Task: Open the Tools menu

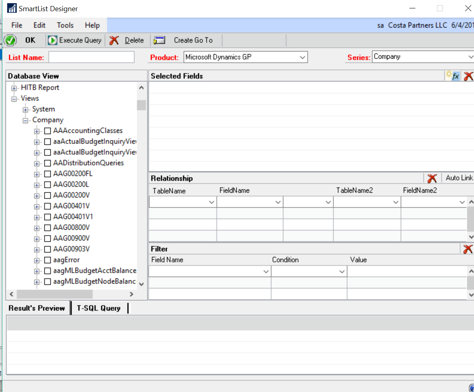Action: click(x=65, y=25)
